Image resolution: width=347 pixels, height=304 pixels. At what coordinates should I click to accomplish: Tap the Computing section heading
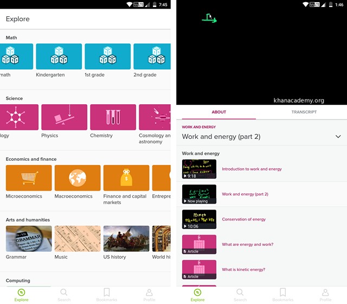click(x=18, y=281)
